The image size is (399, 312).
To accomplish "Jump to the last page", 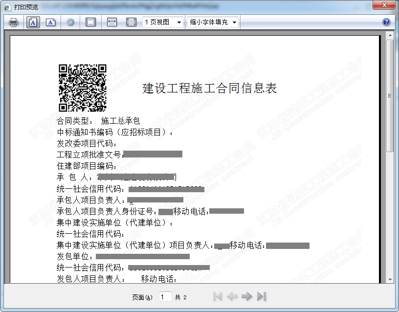I will tap(262, 296).
